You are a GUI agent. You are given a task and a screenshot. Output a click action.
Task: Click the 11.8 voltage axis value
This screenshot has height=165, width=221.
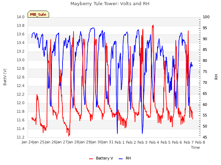coord(21,111)
